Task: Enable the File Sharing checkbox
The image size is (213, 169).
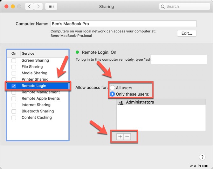Action: coord(14,67)
